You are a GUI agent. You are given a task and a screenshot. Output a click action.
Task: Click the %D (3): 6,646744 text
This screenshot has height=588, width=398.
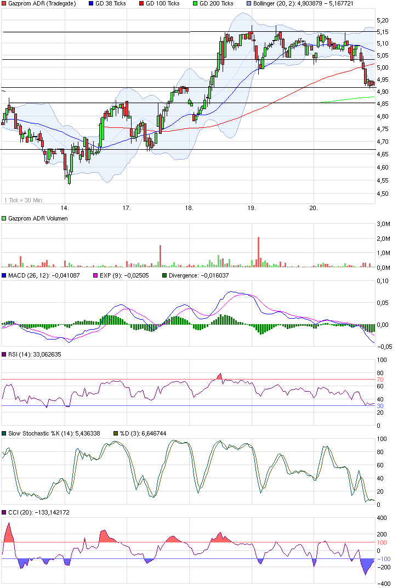[143, 433]
